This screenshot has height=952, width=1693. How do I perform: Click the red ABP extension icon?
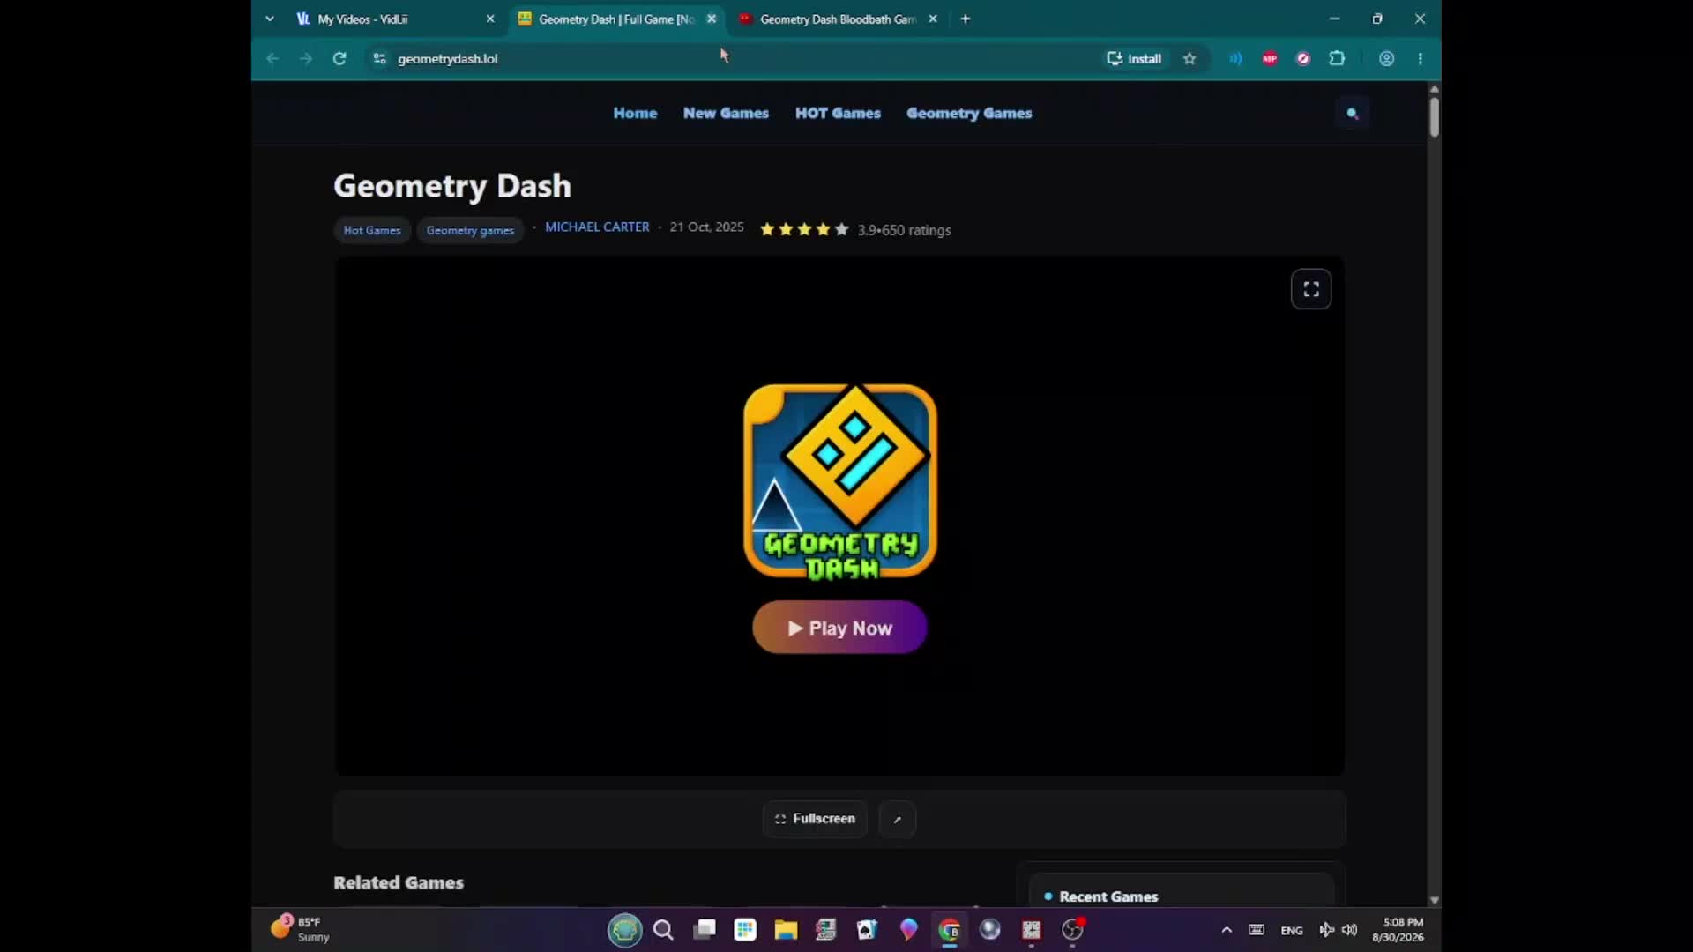(x=1270, y=58)
